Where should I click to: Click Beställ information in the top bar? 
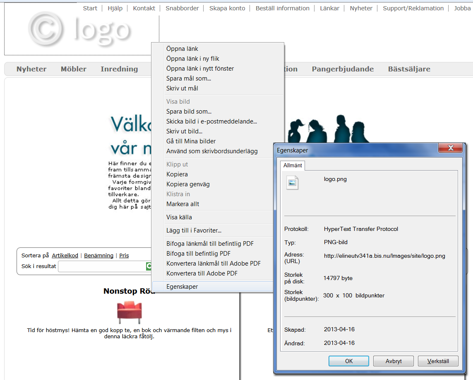tap(282, 8)
